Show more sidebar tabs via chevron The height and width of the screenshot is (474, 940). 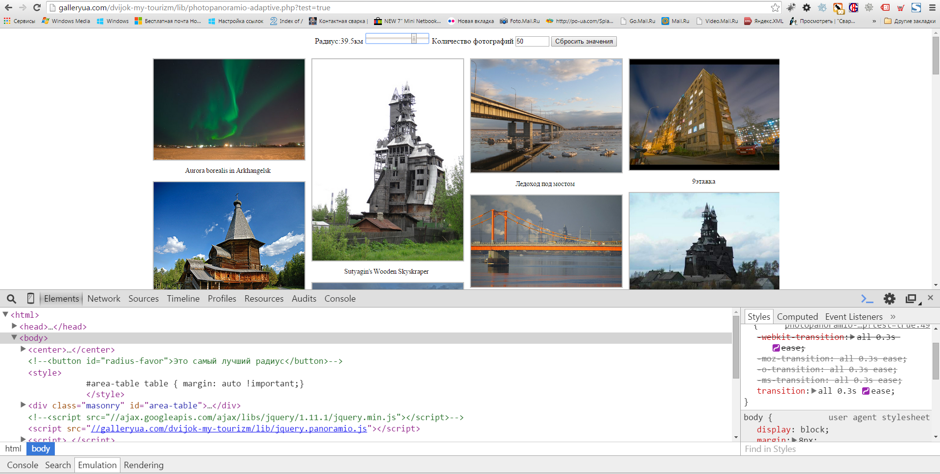pyautogui.click(x=893, y=317)
